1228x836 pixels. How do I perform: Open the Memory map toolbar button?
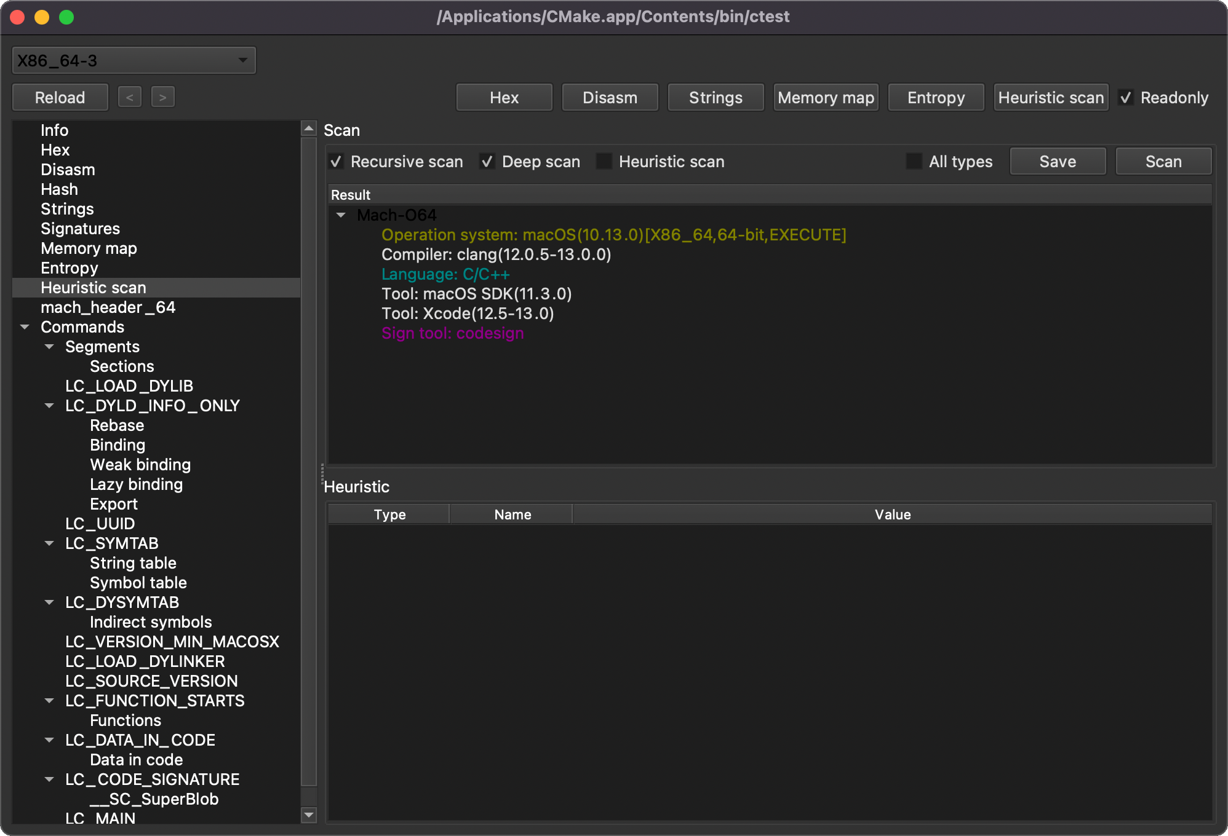pos(826,98)
